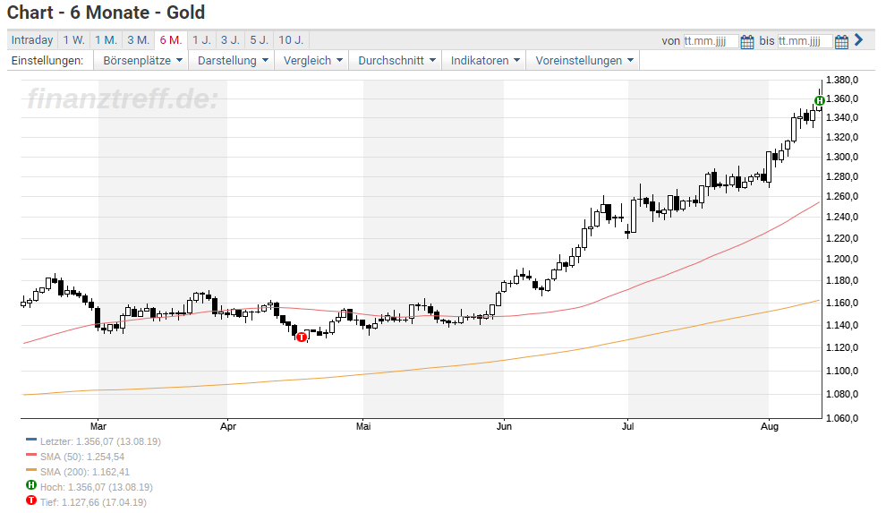
Task: Click the 1.060,0 price axis label
Action: tap(842, 418)
